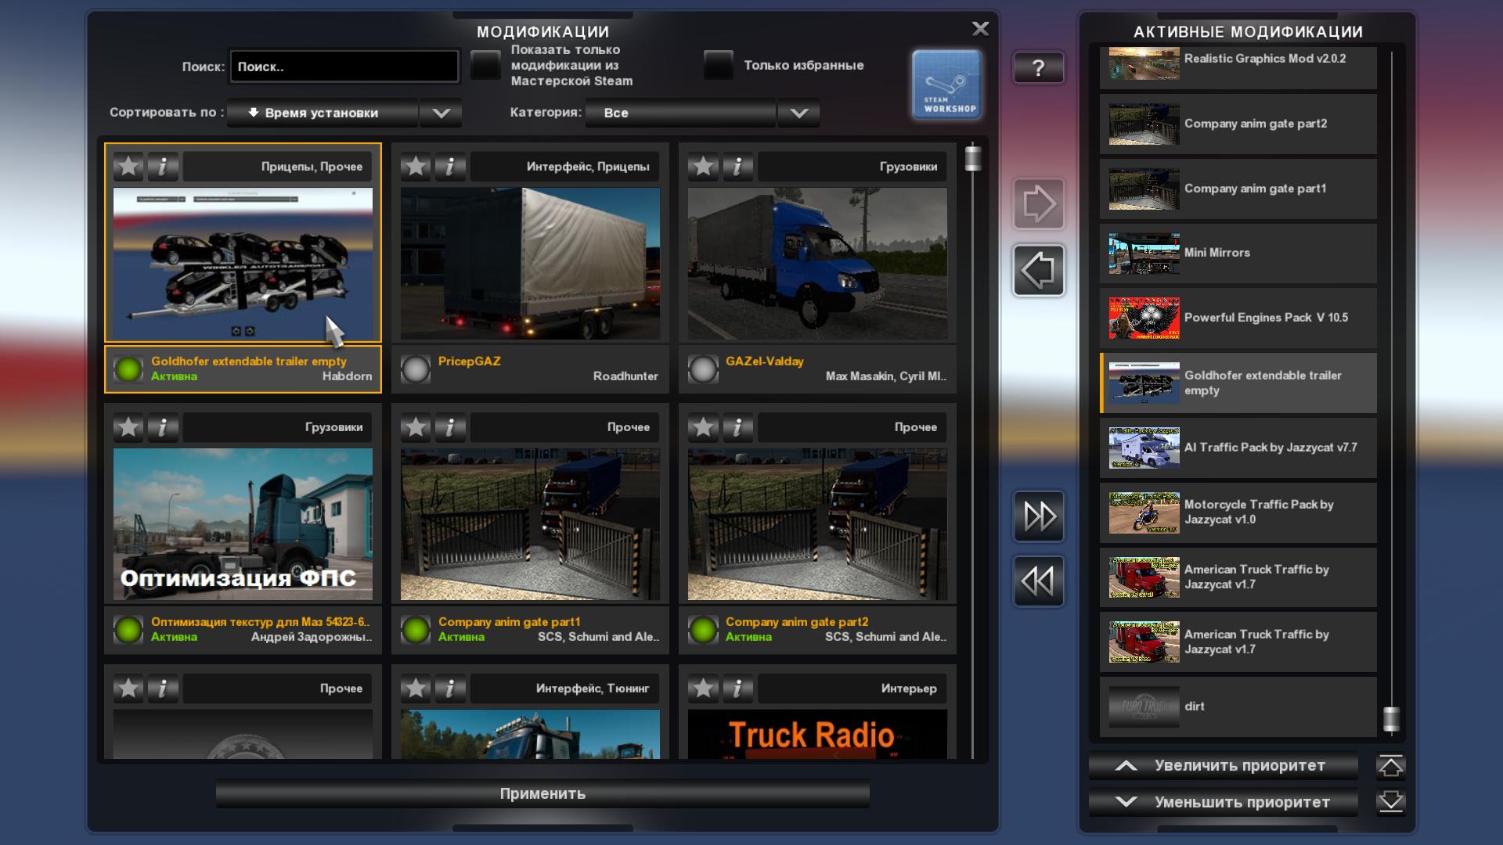Click the double left arrows to deactivate all
1503x845 pixels.
click(1038, 581)
